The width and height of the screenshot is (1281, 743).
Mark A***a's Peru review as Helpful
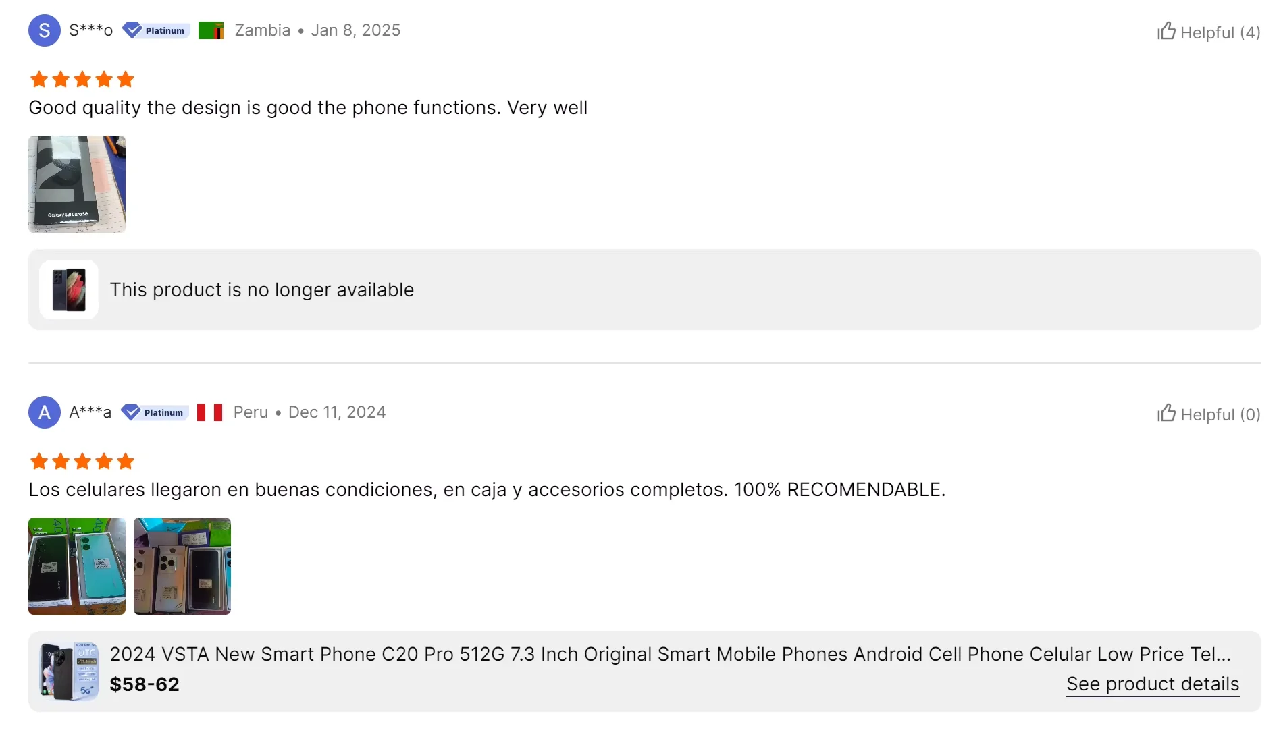(x=1208, y=414)
